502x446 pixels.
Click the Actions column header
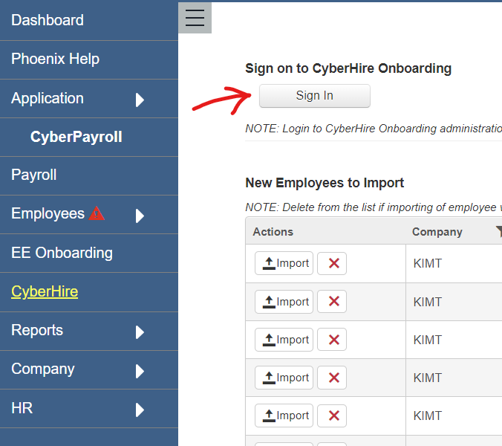pyautogui.click(x=273, y=232)
